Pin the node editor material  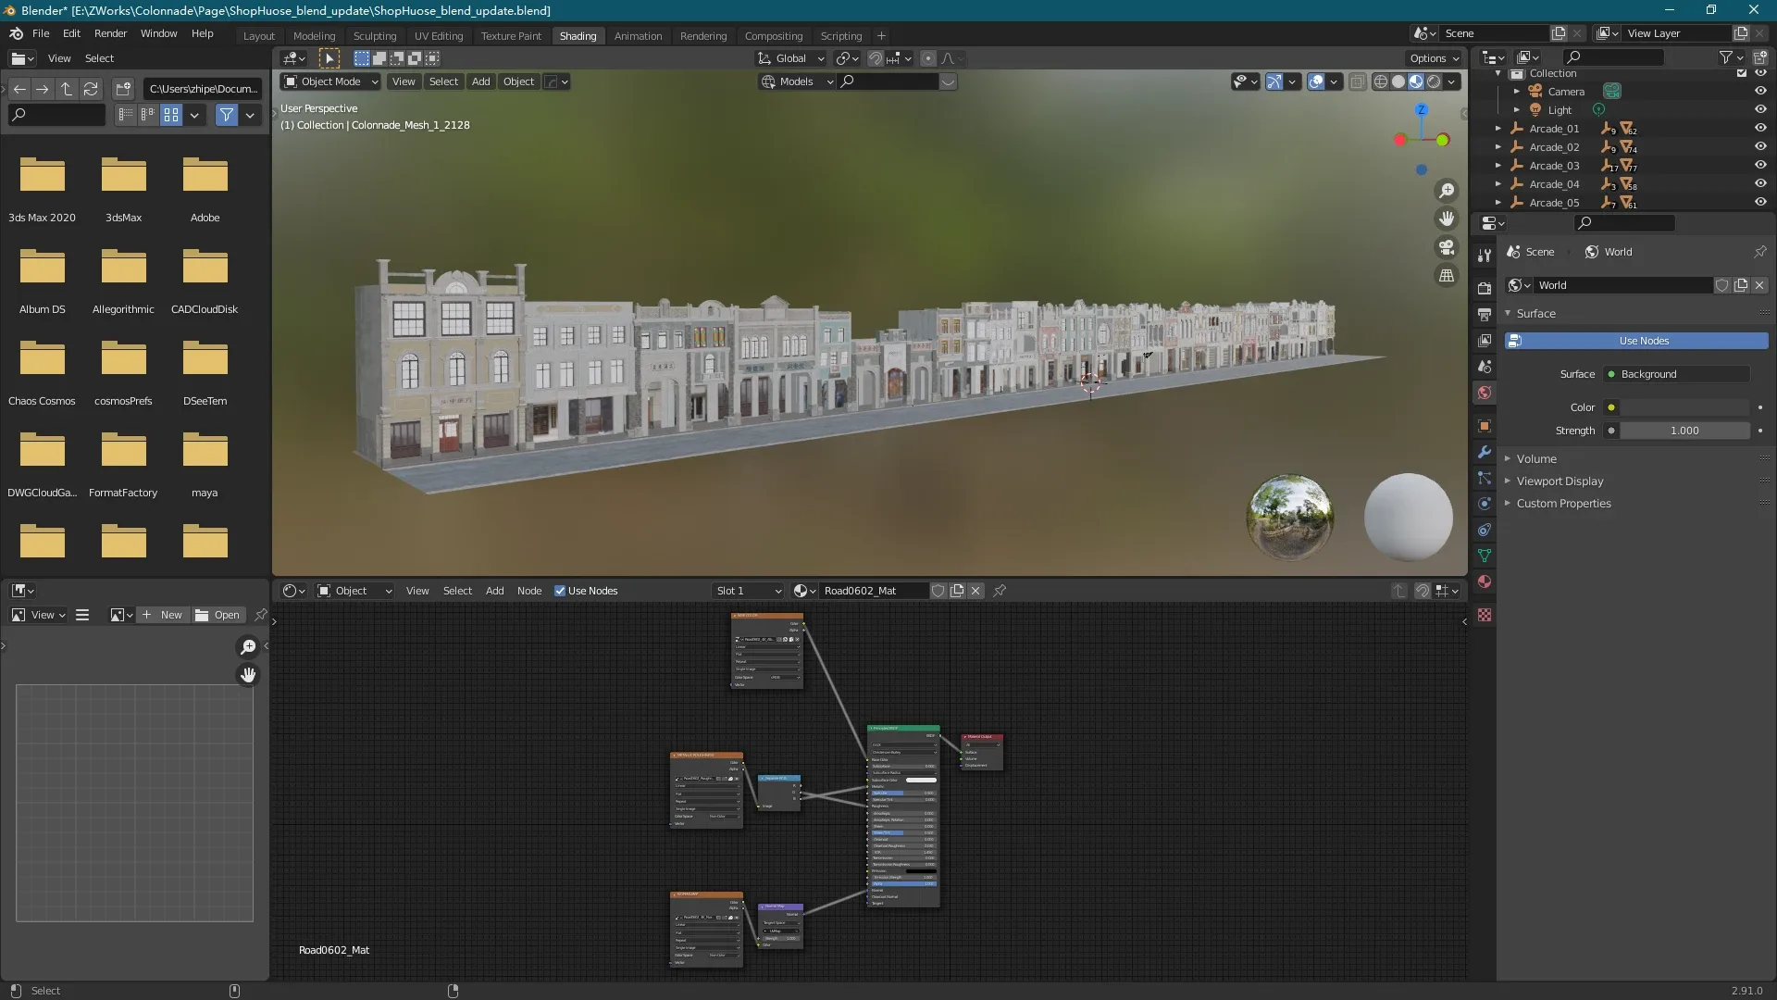1000,591
